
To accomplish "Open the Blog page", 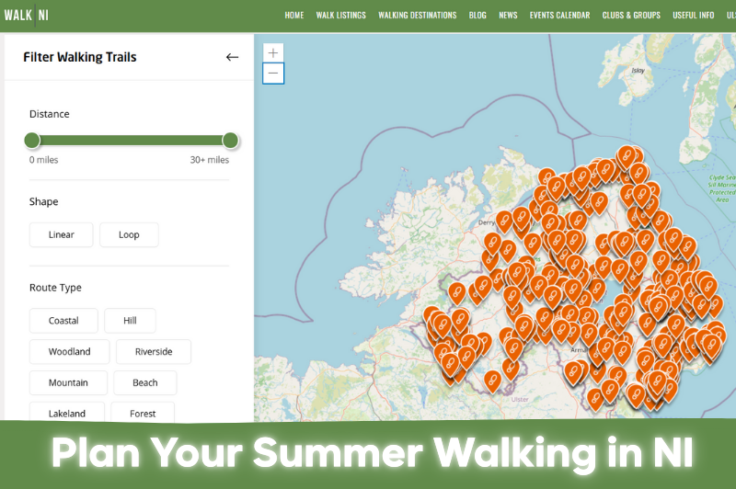I will (477, 15).
